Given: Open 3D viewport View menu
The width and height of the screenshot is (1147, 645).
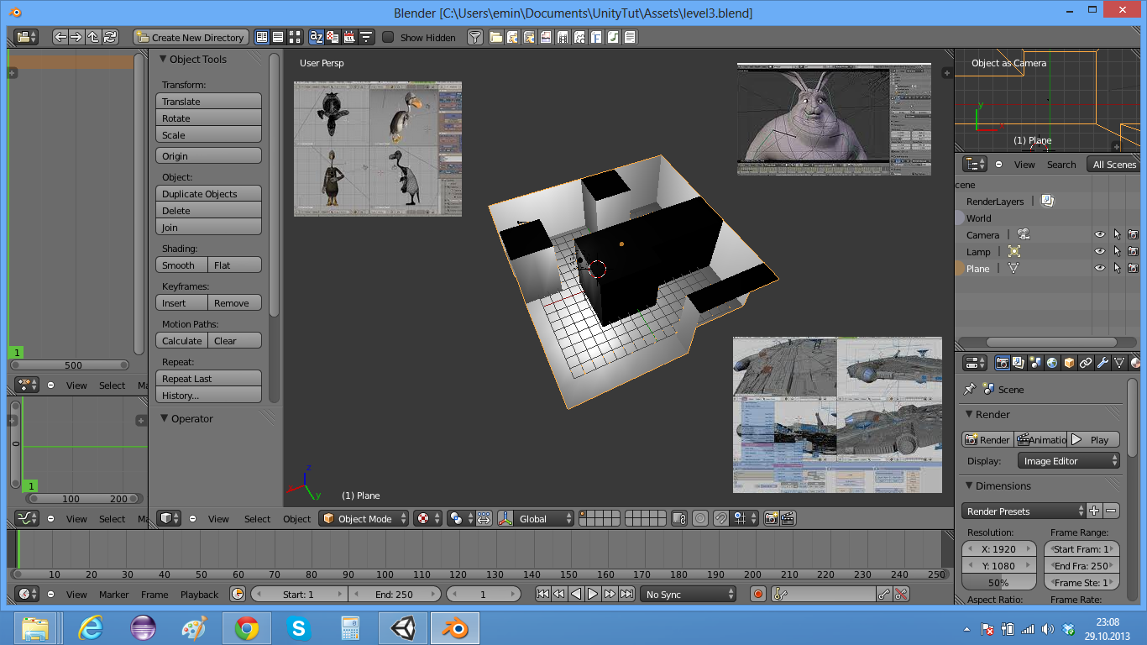Looking at the screenshot, I should point(218,518).
